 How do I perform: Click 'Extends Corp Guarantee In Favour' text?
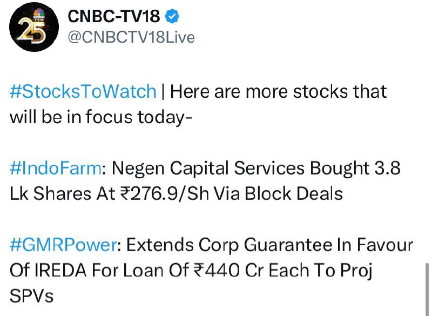tap(269, 245)
